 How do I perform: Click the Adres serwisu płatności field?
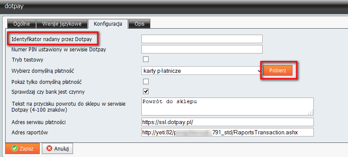coord(227,122)
